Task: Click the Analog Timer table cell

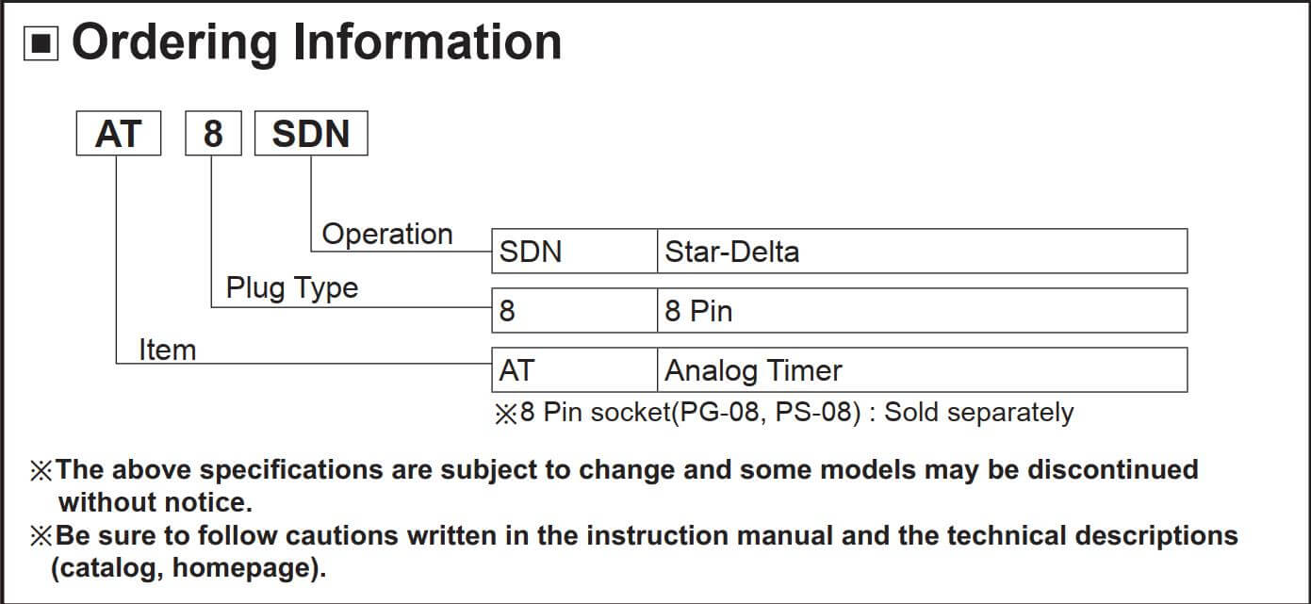Action: point(923,369)
